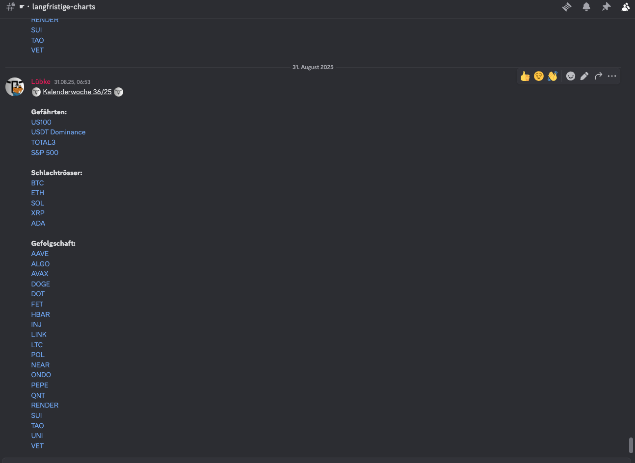
Task: React with thumbs up emoji
Action: [525, 76]
